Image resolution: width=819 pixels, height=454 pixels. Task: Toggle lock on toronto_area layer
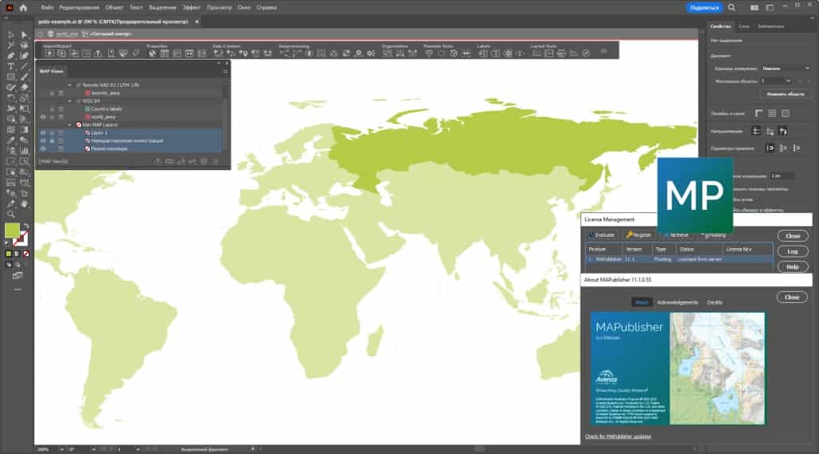[52, 93]
